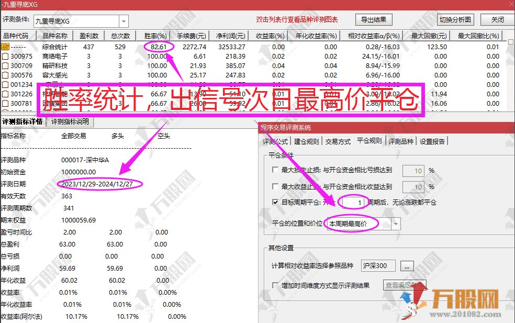Click the document icon beside code 300975
Screen dimensions: 515x323
click(5, 56)
